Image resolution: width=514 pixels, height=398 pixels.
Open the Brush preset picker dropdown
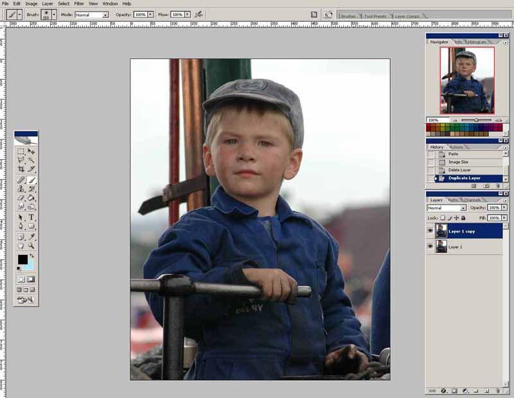(x=54, y=14)
